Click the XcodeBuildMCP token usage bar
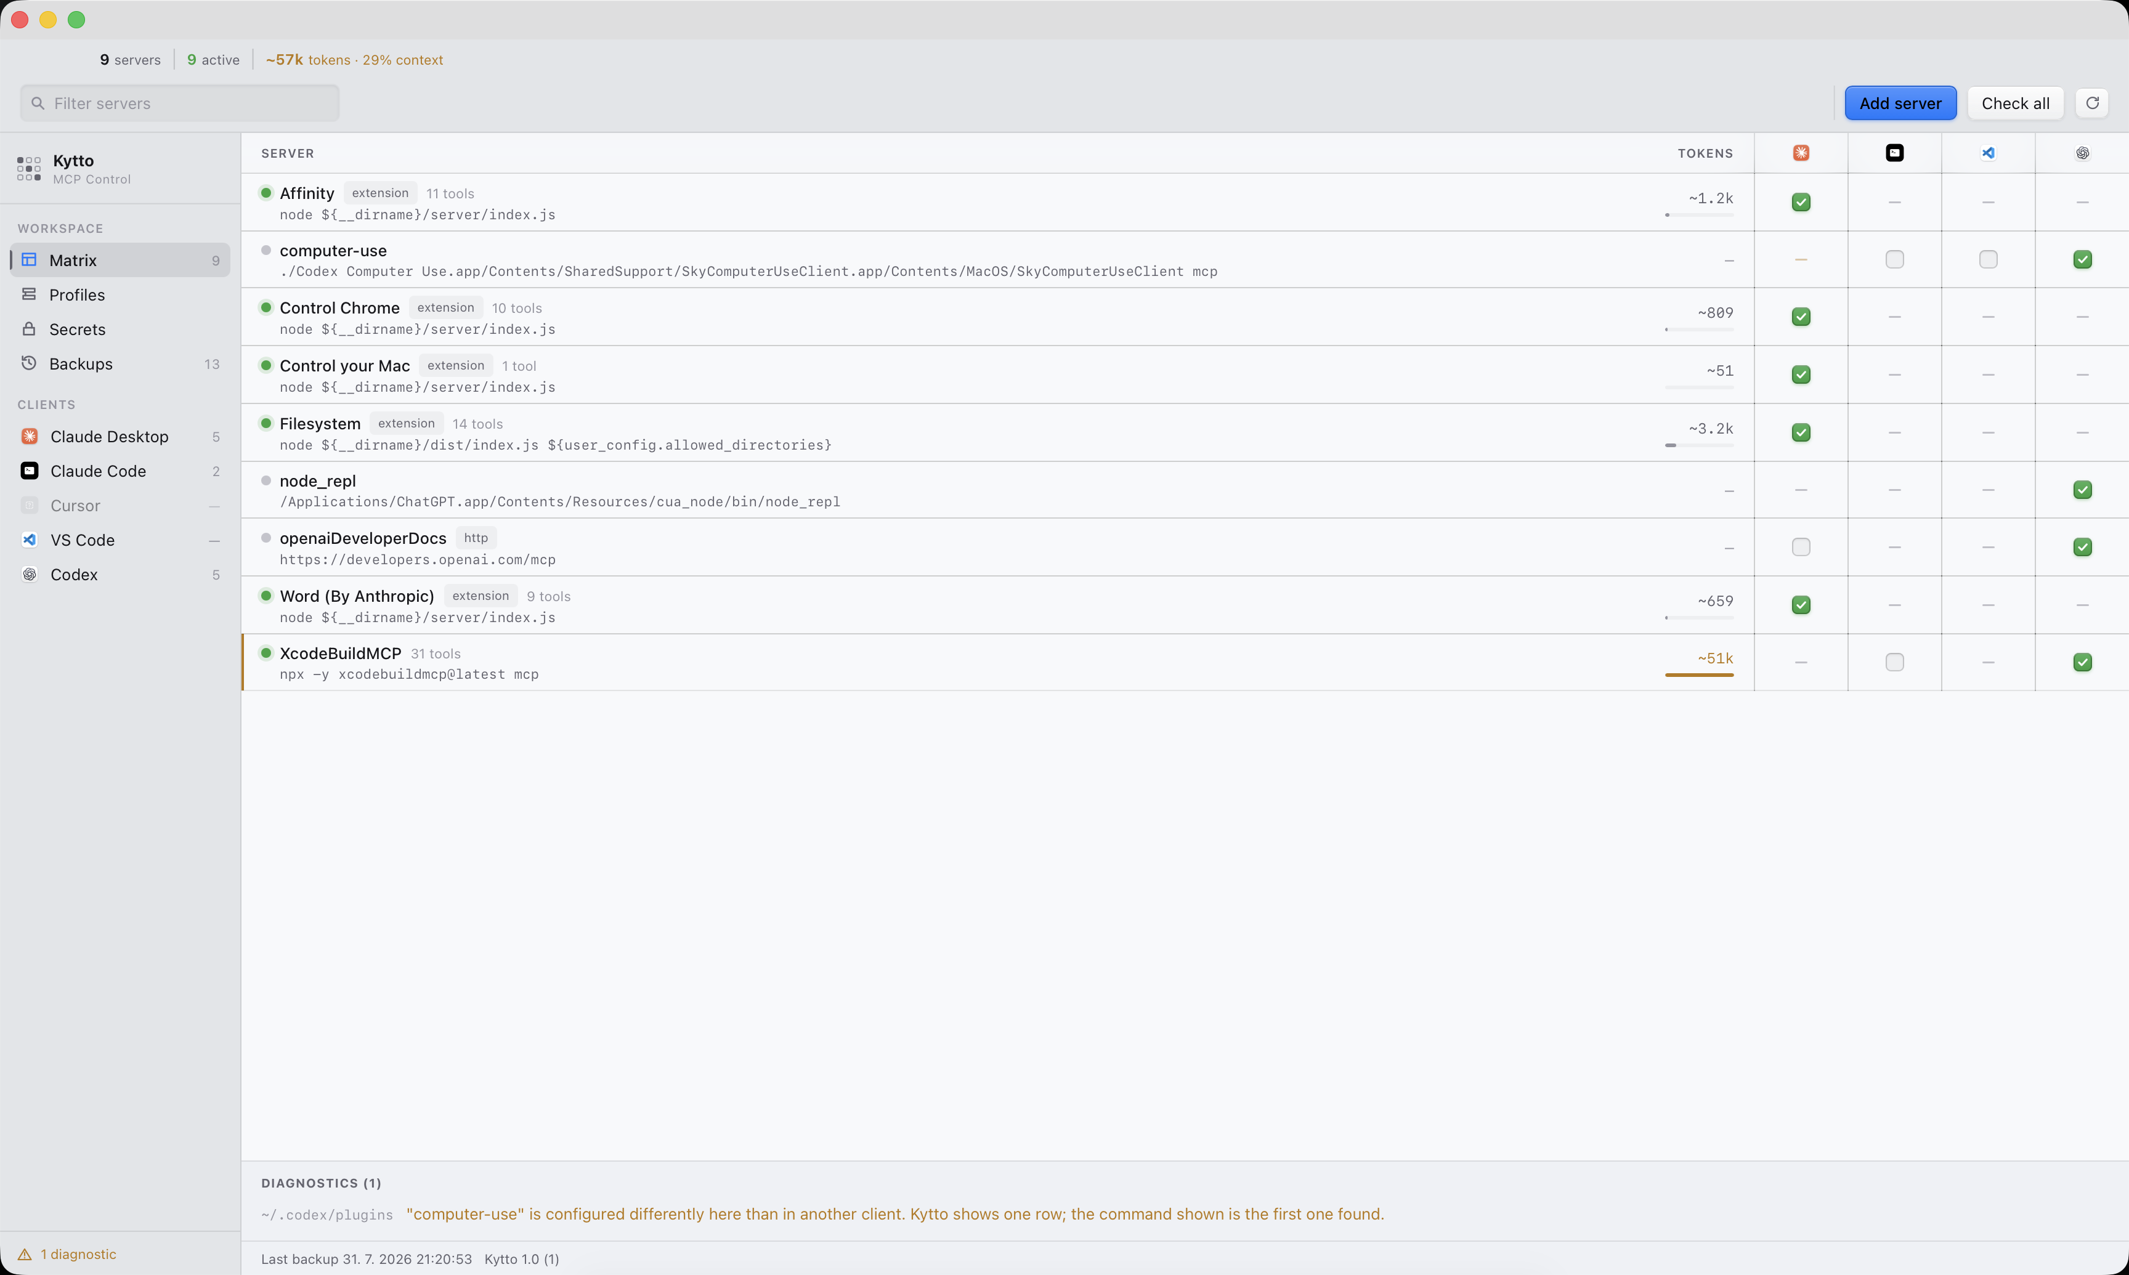 coord(1698,675)
